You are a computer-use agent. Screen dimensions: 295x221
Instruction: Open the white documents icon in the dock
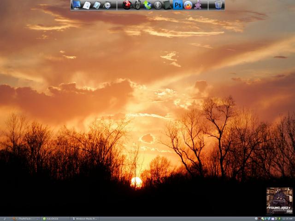pyautogui.click(x=87, y=5)
